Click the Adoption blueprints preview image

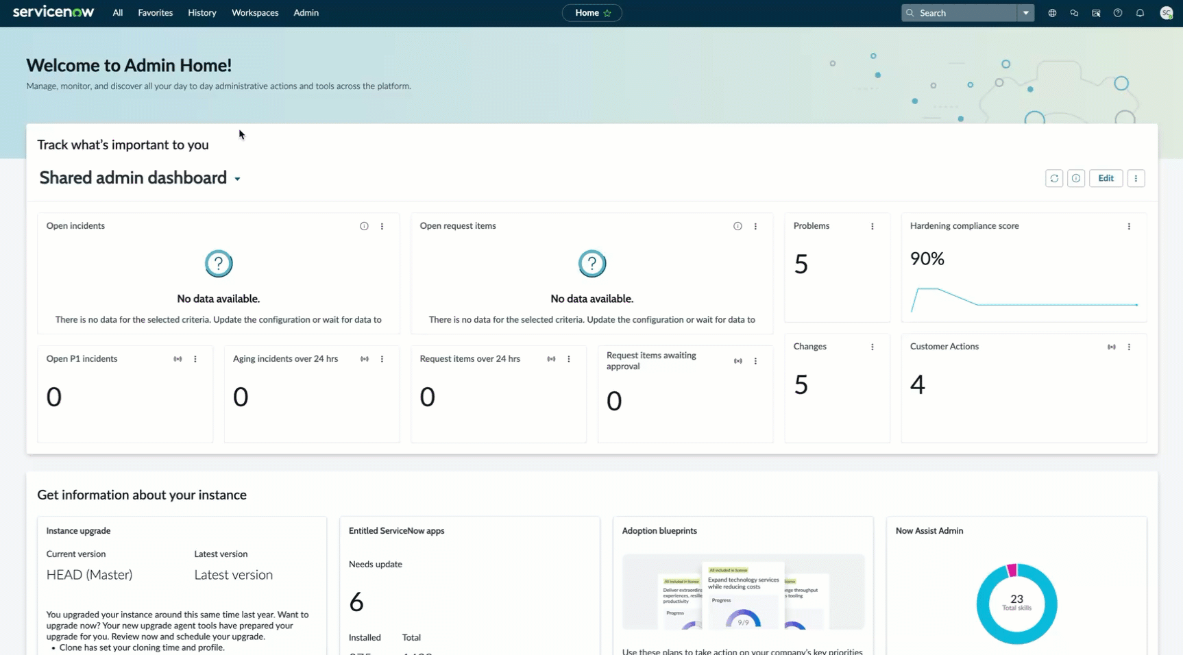point(743,592)
